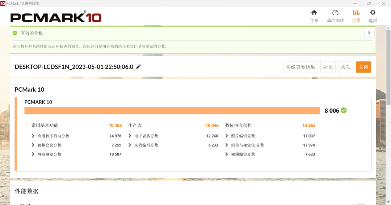The width and height of the screenshot is (391, 205).
Task: Minimize the PCMark 10 window
Action: 355,4
